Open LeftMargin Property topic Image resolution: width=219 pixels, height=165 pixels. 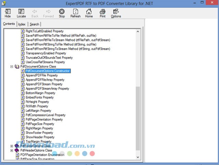pos(38,111)
